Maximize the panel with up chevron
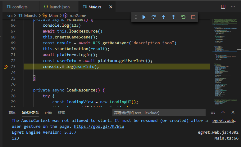The height and width of the screenshot is (147, 241). 223,112
